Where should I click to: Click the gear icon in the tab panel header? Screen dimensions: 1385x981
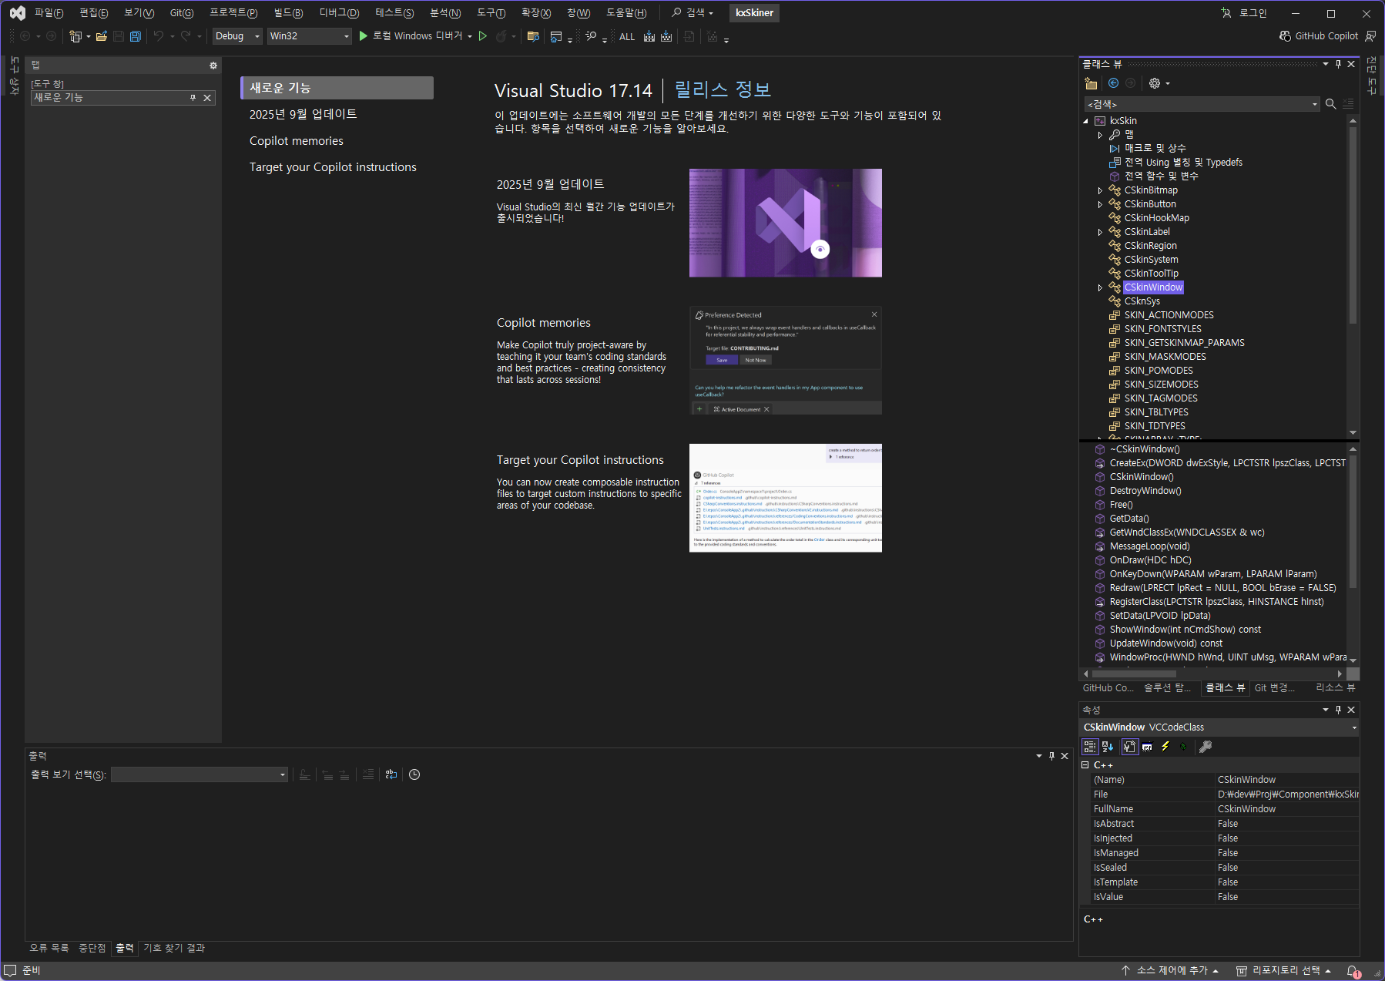point(213,66)
